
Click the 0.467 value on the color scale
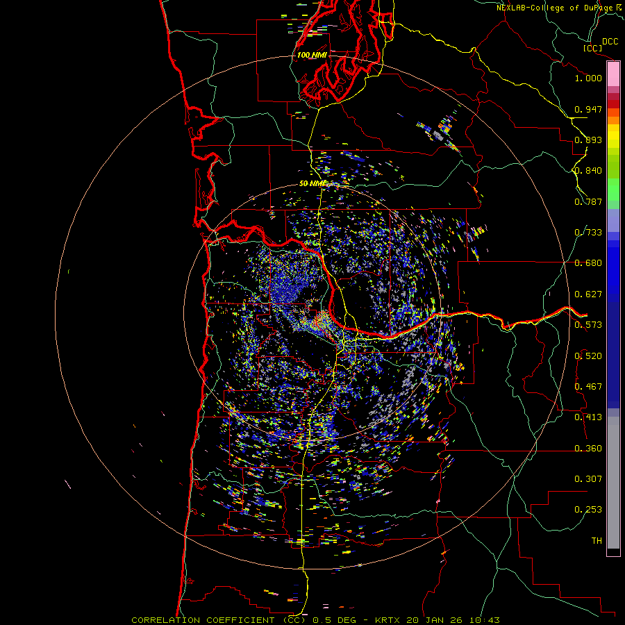pyautogui.click(x=588, y=387)
